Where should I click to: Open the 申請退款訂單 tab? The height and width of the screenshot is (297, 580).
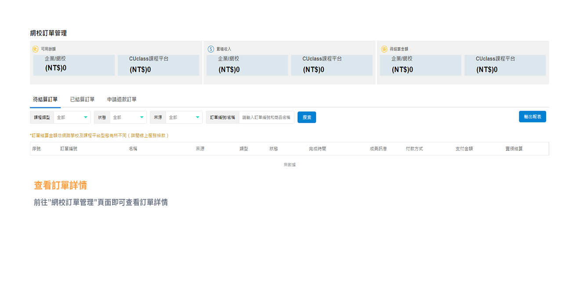pyautogui.click(x=122, y=99)
